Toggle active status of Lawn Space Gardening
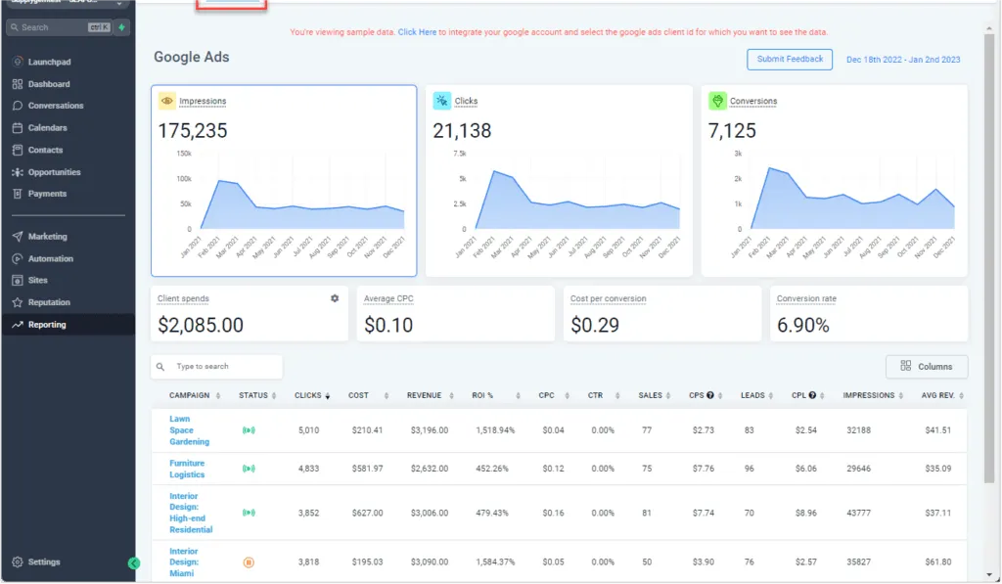The image size is (1002, 584). (x=249, y=430)
